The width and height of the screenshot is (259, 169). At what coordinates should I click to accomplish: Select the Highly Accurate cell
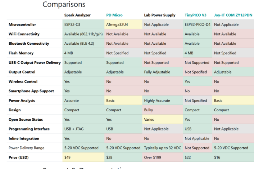[x=163, y=101]
